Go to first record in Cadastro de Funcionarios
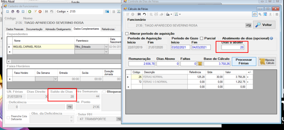284x130 pixels. pyautogui.click(x=7, y=11)
